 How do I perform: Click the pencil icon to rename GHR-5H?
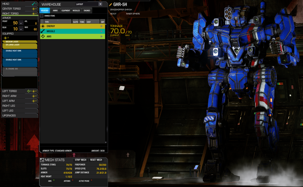coord(111,4)
